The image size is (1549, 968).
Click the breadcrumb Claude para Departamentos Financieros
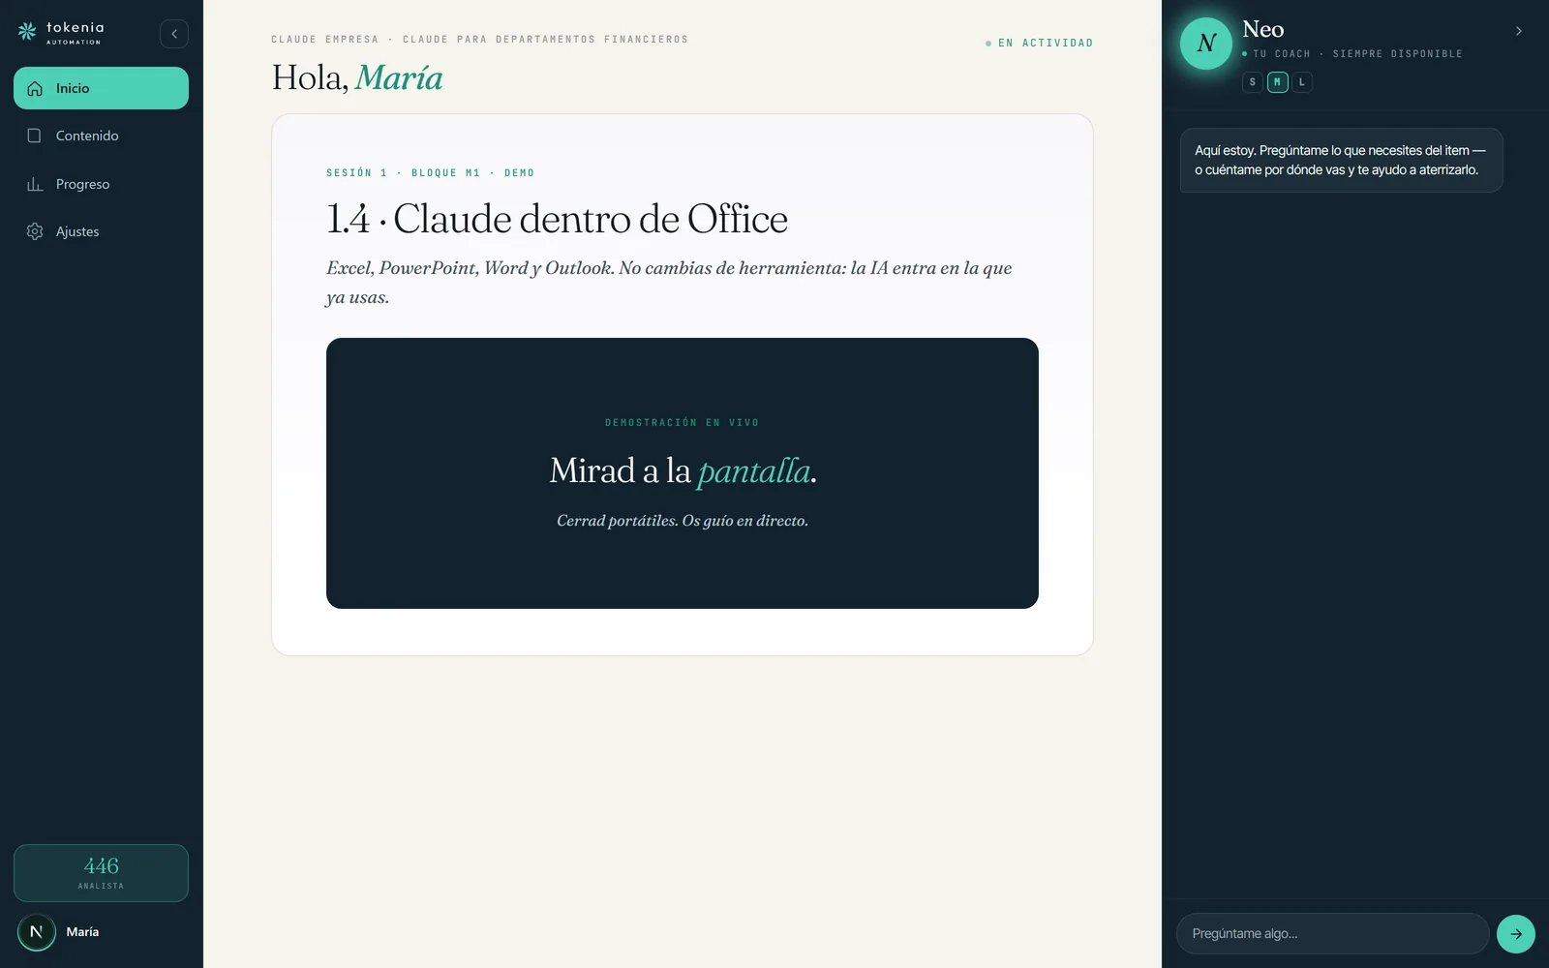[x=545, y=40]
